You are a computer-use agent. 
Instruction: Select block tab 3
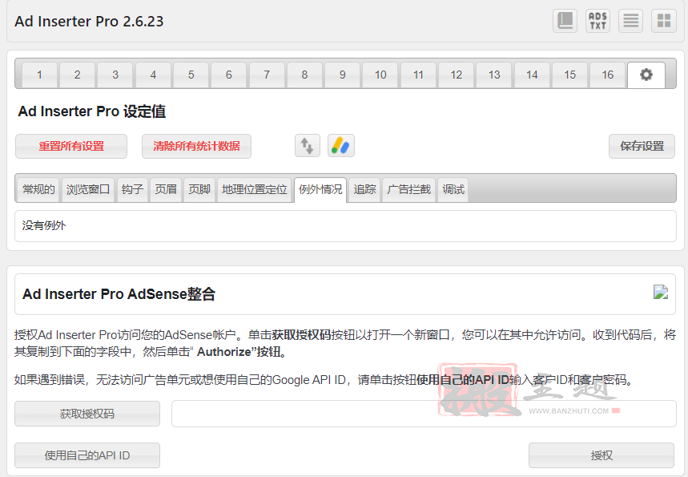115,75
